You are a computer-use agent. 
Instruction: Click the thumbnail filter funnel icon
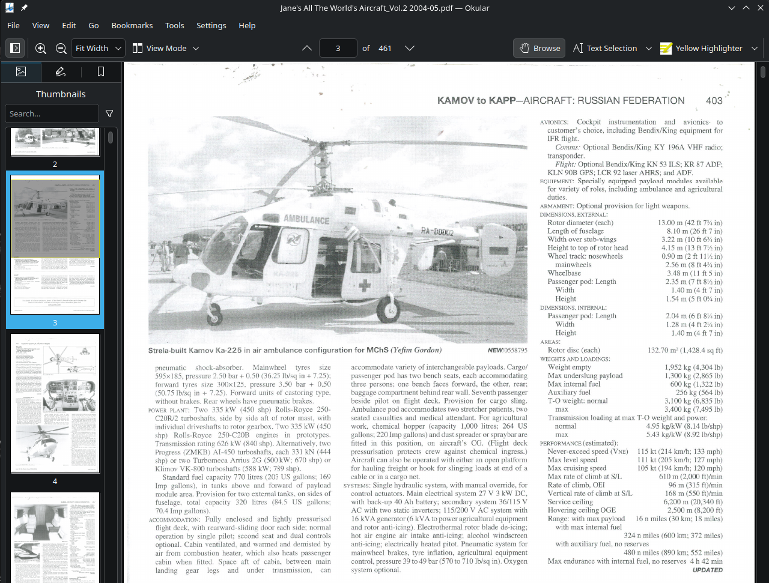109,113
